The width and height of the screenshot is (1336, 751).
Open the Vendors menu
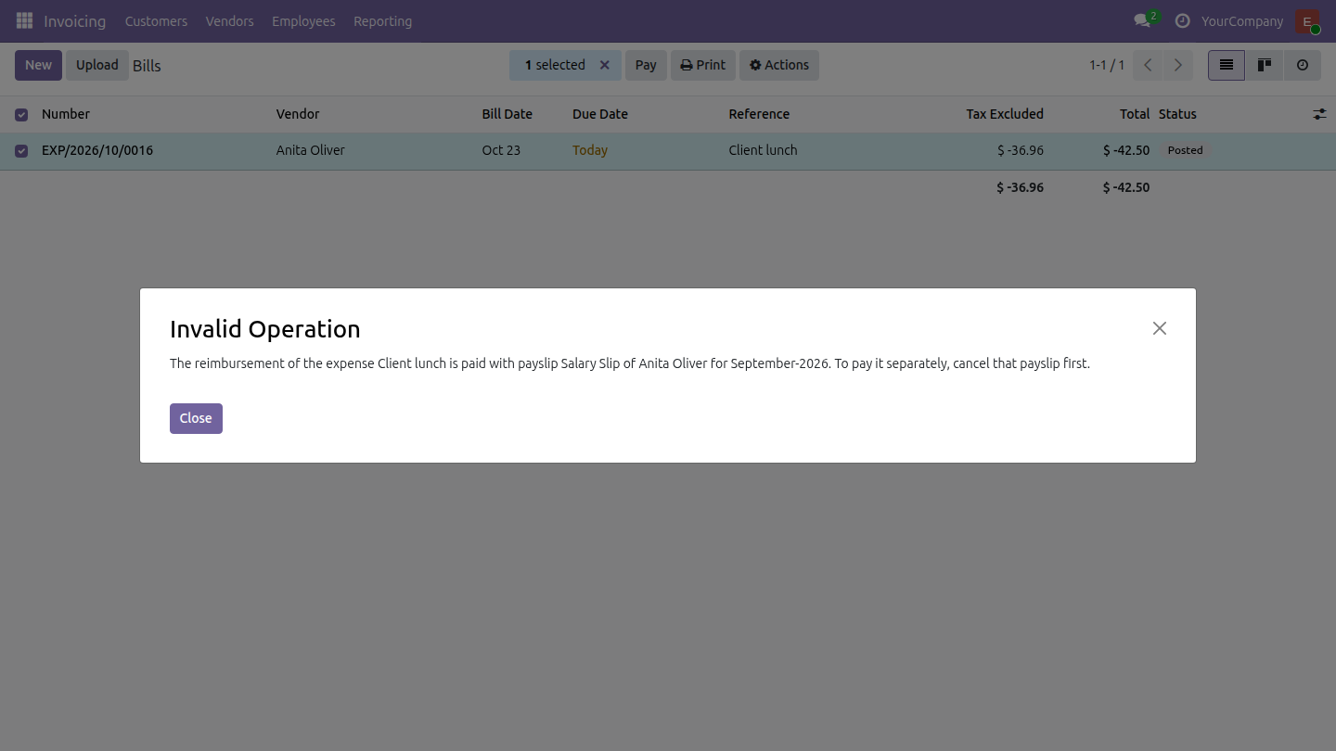click(229, 20)
